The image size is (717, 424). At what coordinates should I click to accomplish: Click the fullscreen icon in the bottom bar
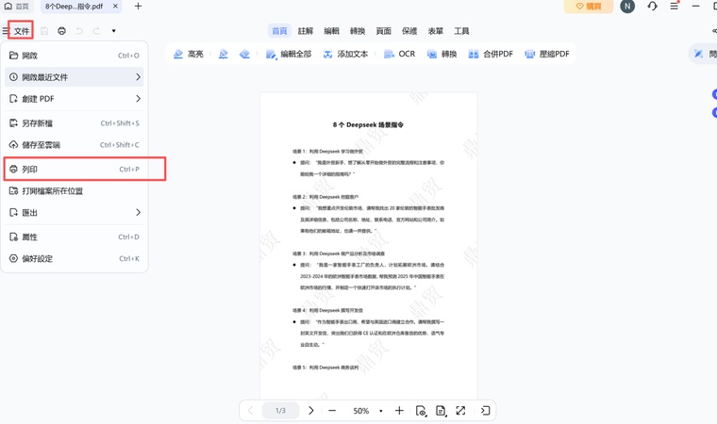click(460, 411)
